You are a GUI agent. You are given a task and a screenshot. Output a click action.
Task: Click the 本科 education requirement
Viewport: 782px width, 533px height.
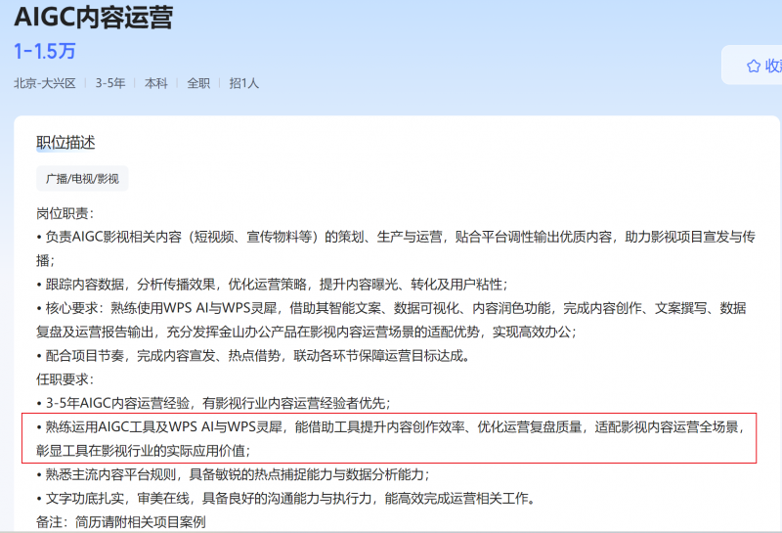(156, 83)
